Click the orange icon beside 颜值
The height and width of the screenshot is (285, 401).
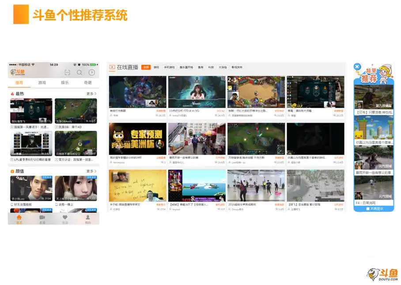[x=12, y=171]
